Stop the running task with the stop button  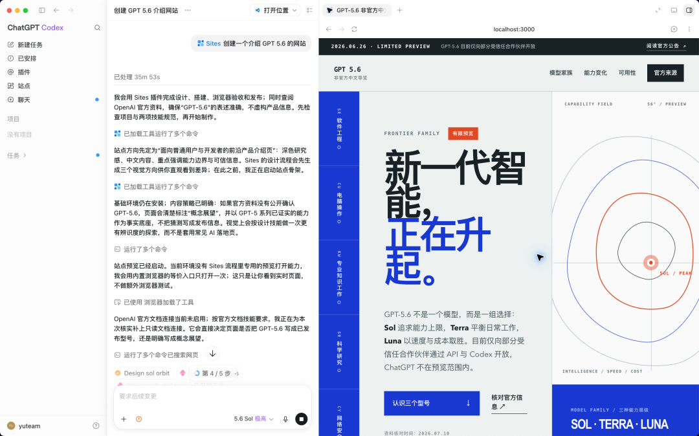point(302,419)
